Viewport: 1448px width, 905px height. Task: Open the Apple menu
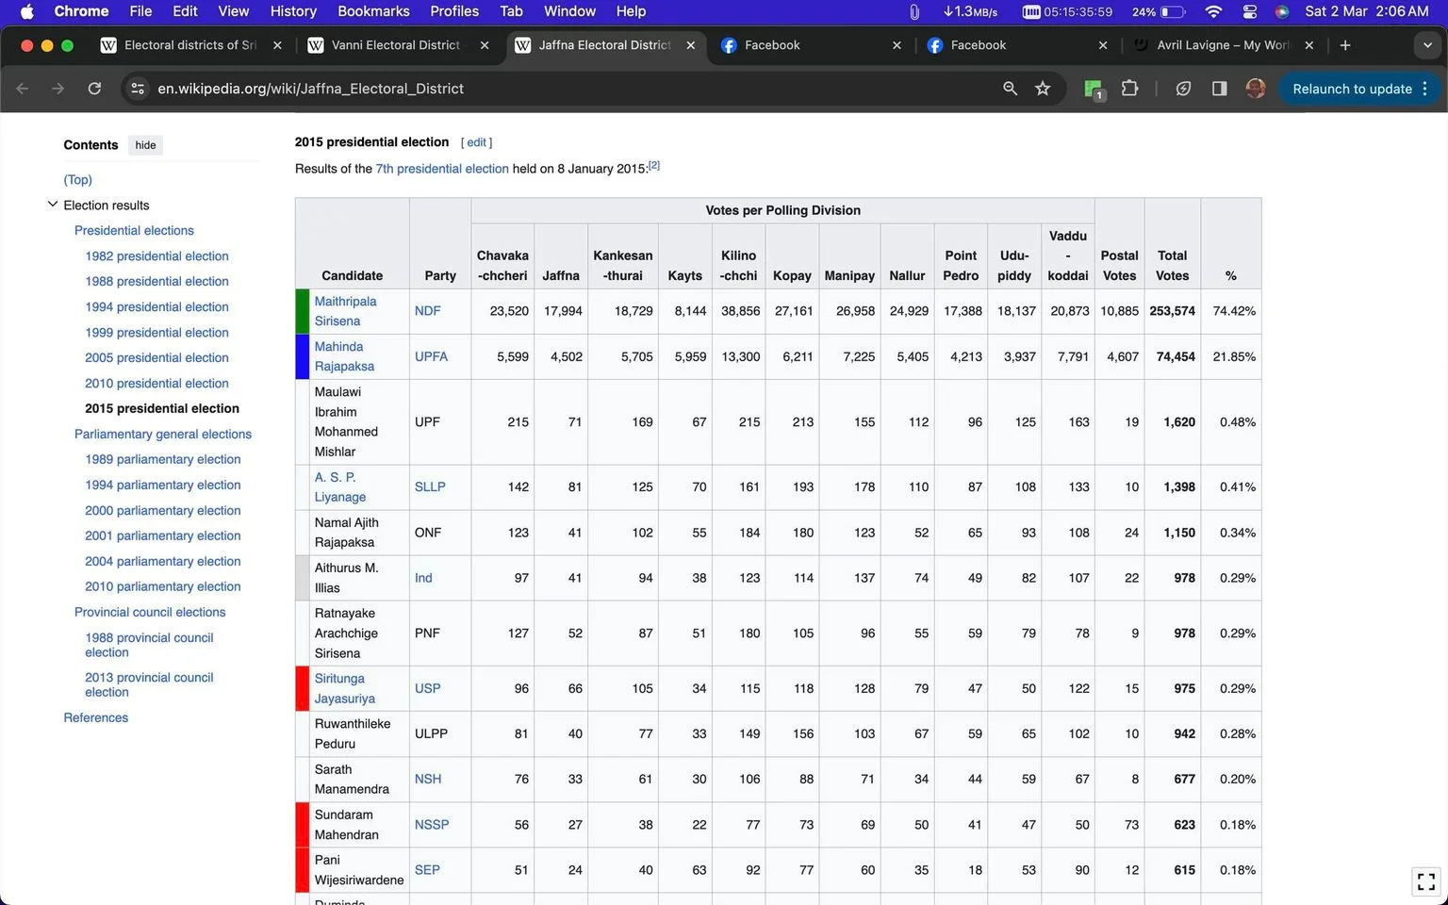click(x=26, y=11)
